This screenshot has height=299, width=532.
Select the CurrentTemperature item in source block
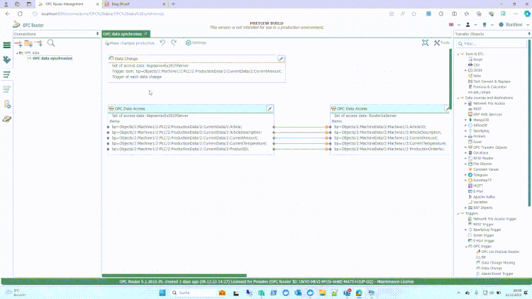click(x=189, y=143)
